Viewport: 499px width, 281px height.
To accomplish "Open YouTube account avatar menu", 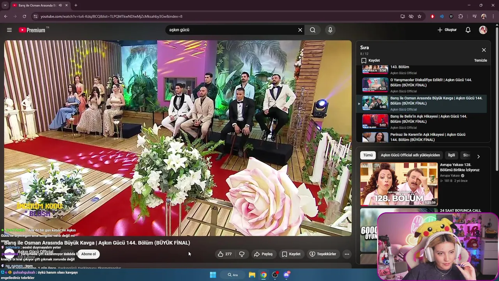I will tap(483, 30).
